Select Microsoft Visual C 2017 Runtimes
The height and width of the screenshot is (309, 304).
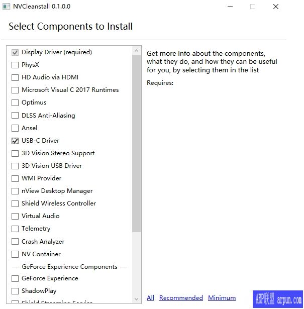pyautogui.click(x=15, y=90)
